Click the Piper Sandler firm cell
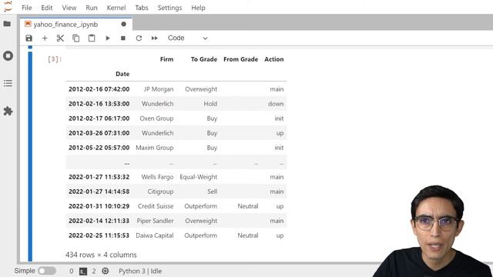 [155, 221]
